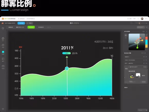
Task: Select the faded last tab in tab row
Action: 49,27
